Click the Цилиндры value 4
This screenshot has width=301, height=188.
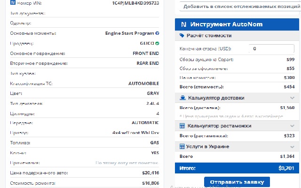pos(158,114)
